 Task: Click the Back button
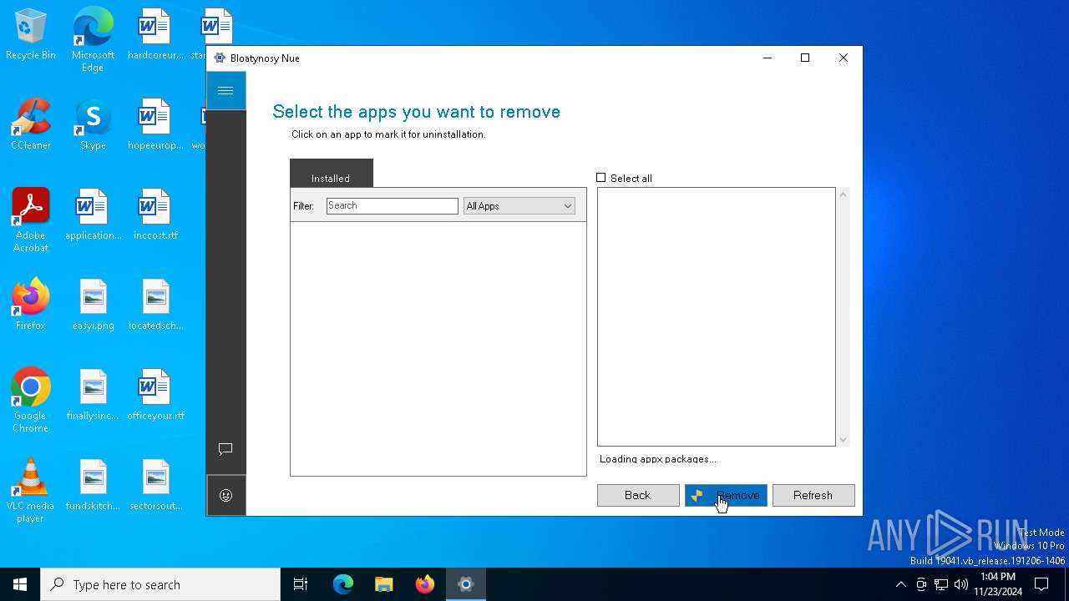click(638, 495)
